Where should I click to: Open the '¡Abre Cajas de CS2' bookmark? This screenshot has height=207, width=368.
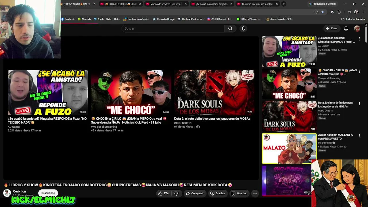pos(279,19)
